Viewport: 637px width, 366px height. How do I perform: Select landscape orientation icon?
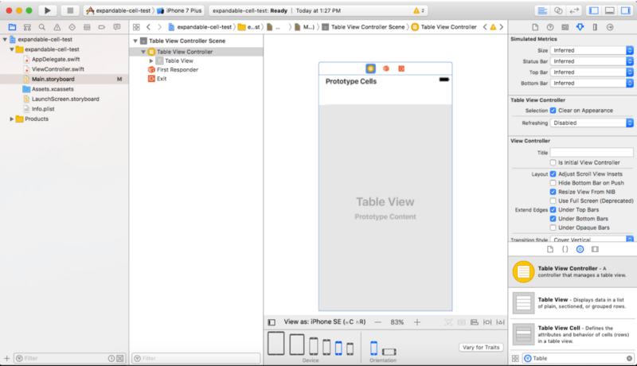click(389, 352)
